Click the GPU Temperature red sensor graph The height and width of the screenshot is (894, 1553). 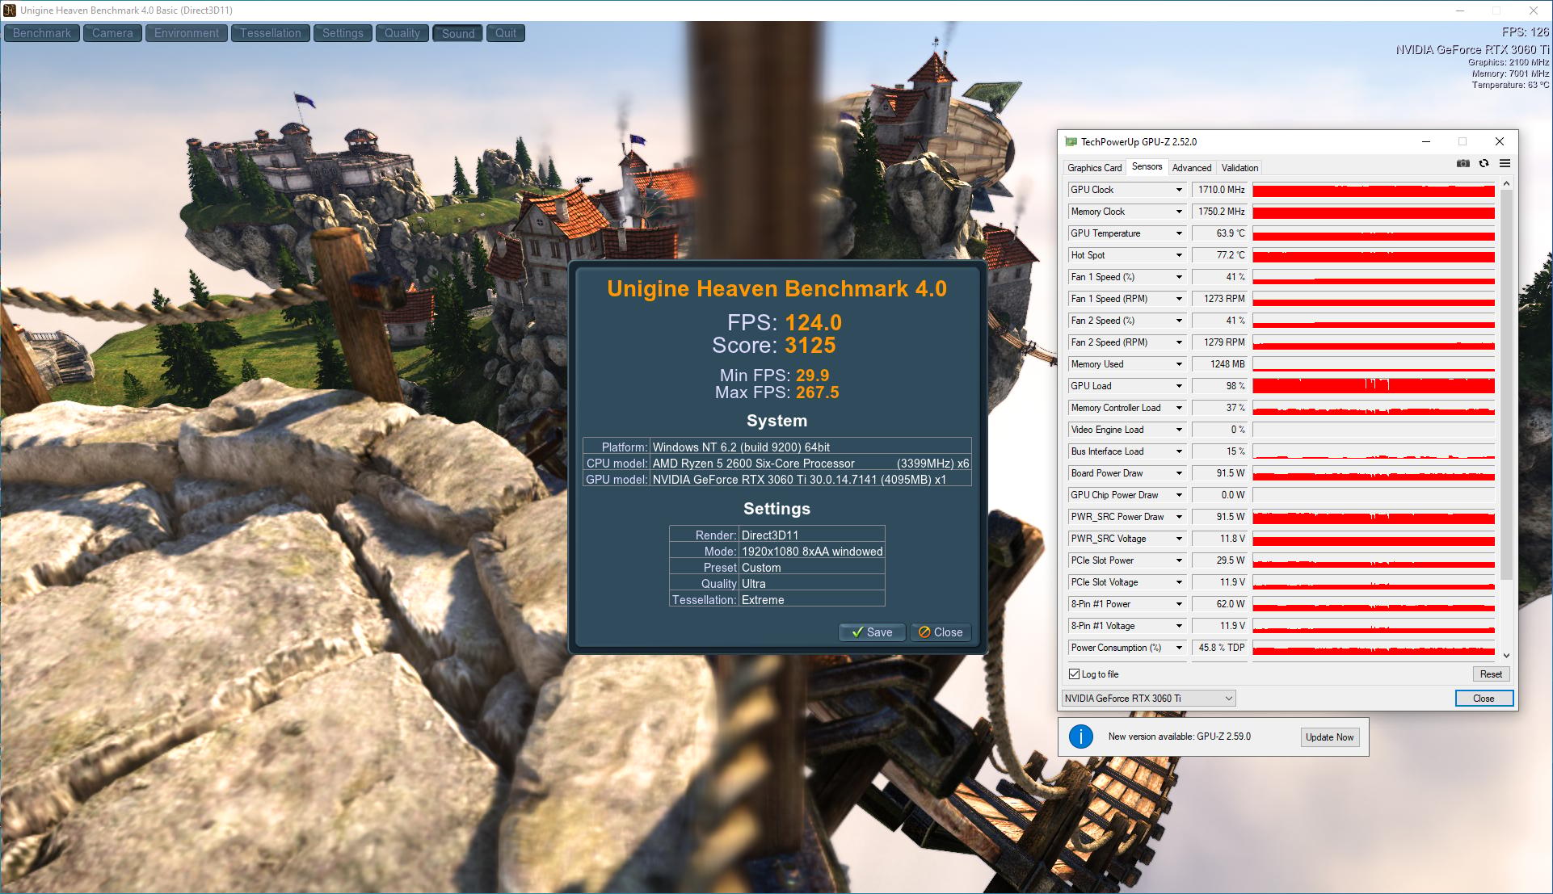point(1373,233)
